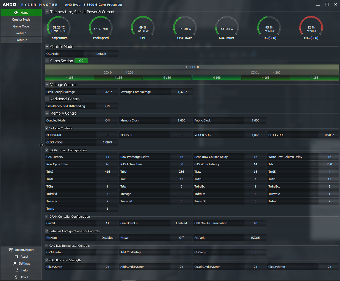Expand the CCD 0 chevron

pyautogui.click(x=187, y=67)
